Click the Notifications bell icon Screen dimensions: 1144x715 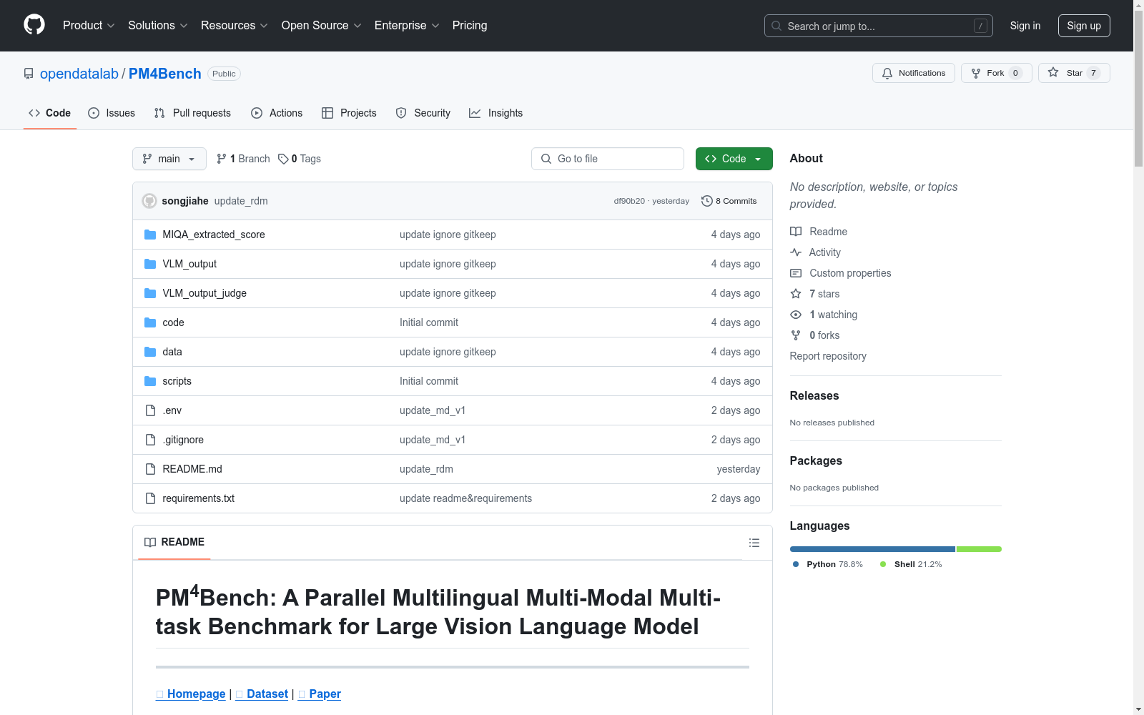click(x=887, y=73)
